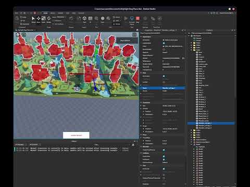
Task: Click the red Stop test button
Action: 137,19
